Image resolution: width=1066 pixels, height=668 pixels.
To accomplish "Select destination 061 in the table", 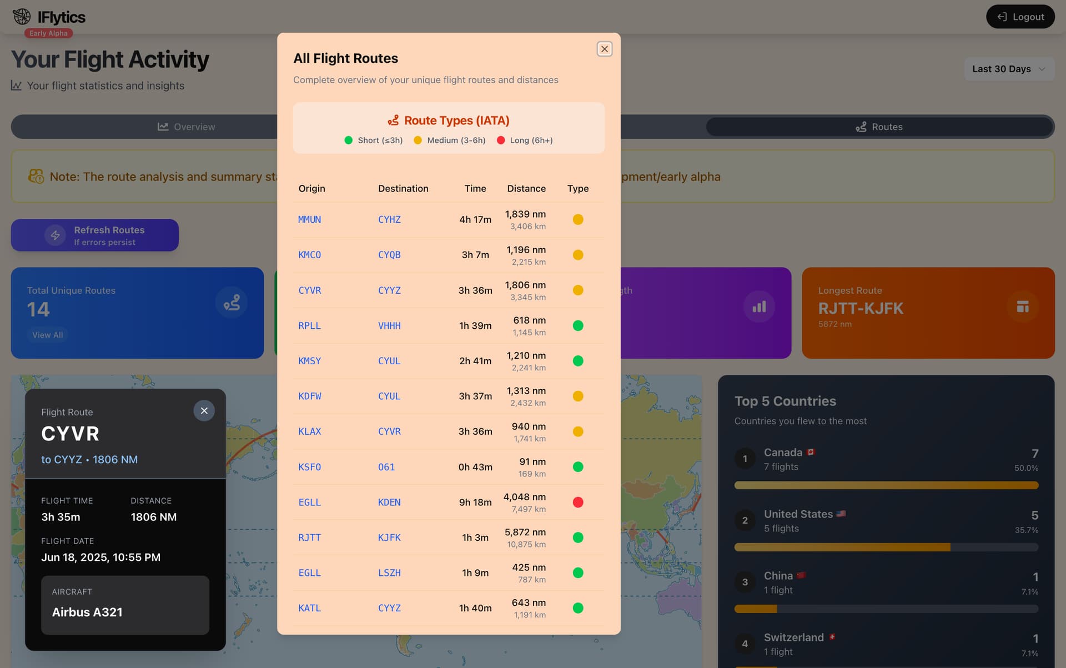I will click(x=386, y=467).
